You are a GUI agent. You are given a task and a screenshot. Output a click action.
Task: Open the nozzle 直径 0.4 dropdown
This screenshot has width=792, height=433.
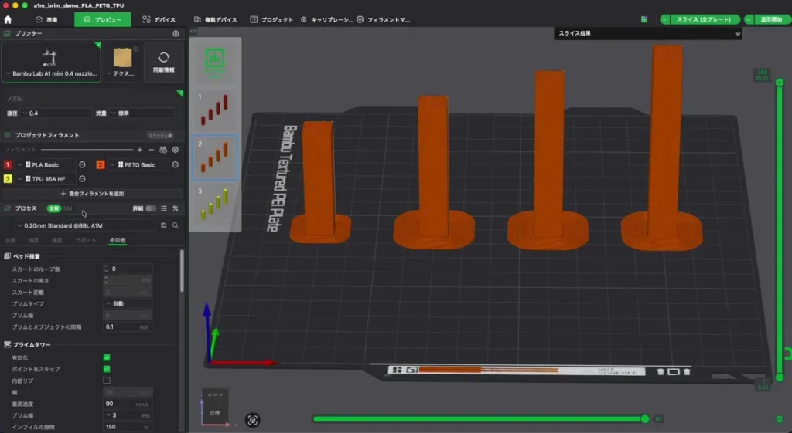click(x=56, y=113)
